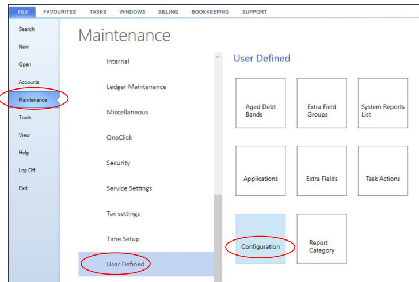Image resolution: width=419 pixels, height=282 pixels.
Task: Select Maintenance in the File sidebar
Action: coord(34,100)
